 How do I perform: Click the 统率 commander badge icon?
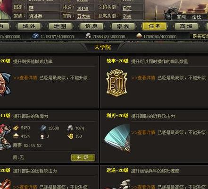tap(116, 83)
